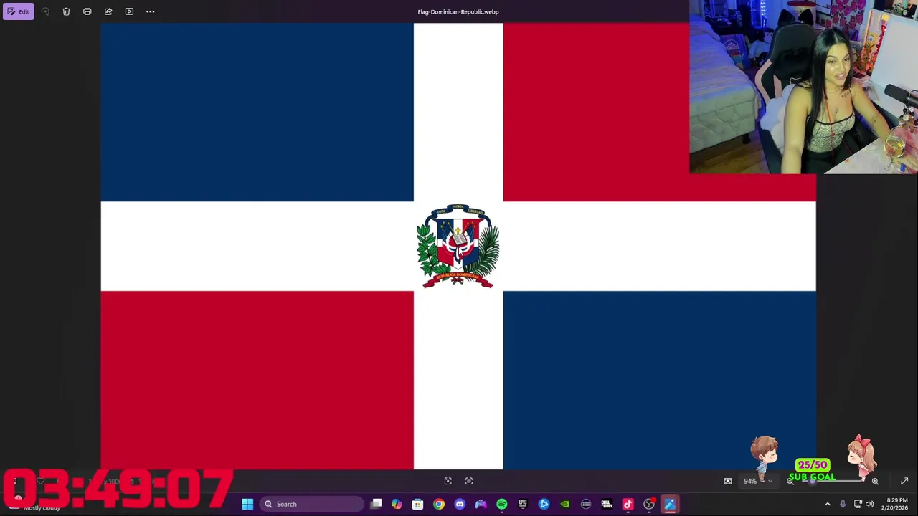This screenshot has height=516, width=918.
Task: Open Spotify from the taskbar
Action: tap(501, 504)
